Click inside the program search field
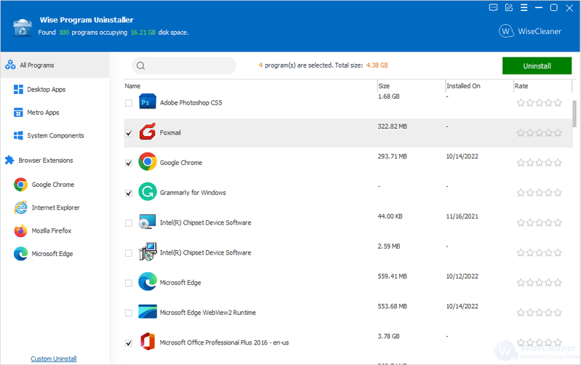 click(184, 66)
